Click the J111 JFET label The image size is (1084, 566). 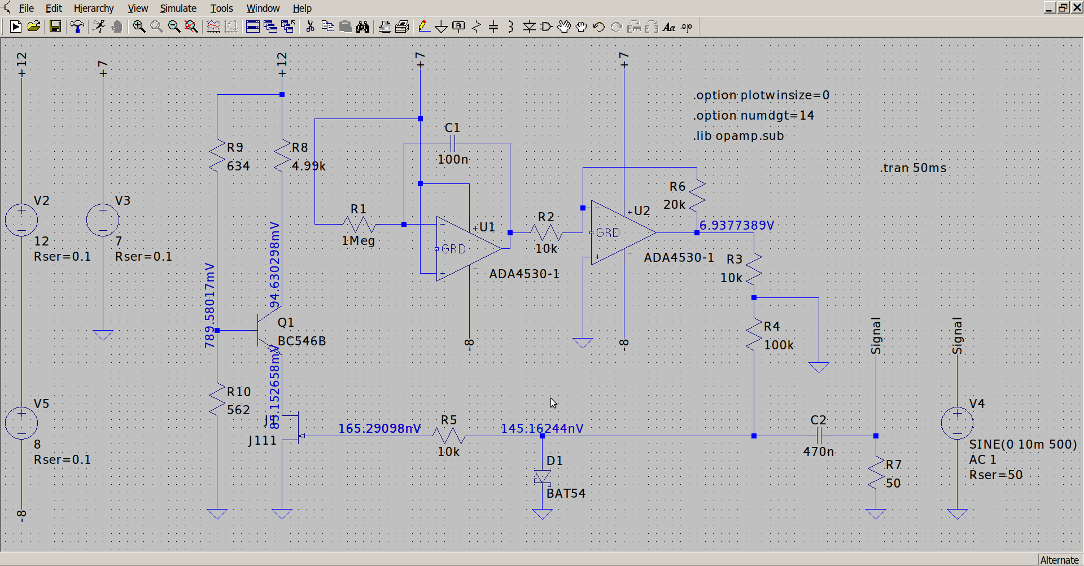(x=263, y=440)
